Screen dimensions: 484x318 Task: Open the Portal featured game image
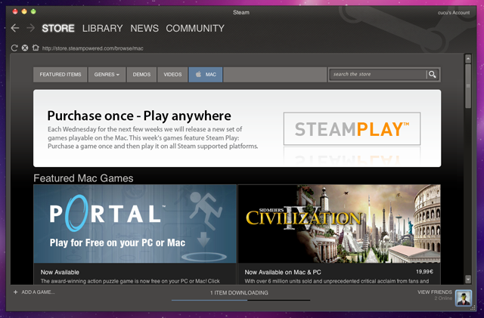[135, 224]
